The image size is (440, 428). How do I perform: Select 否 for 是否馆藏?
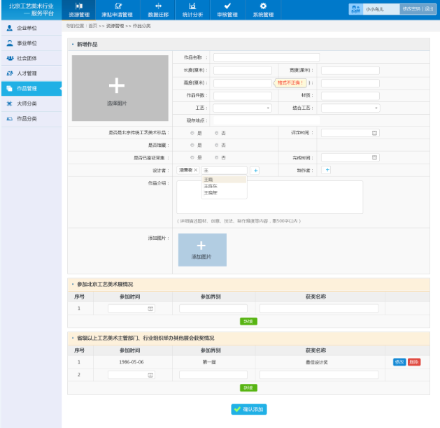(216, 145)
